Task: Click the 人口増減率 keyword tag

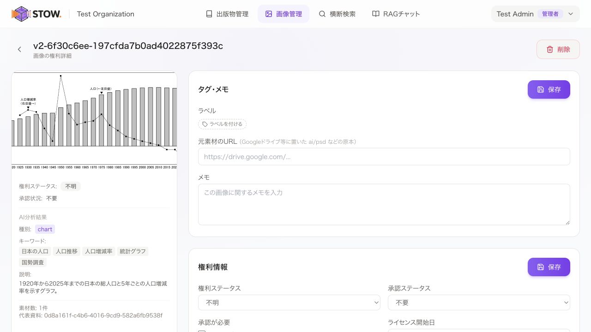Action: click(99, 251)
